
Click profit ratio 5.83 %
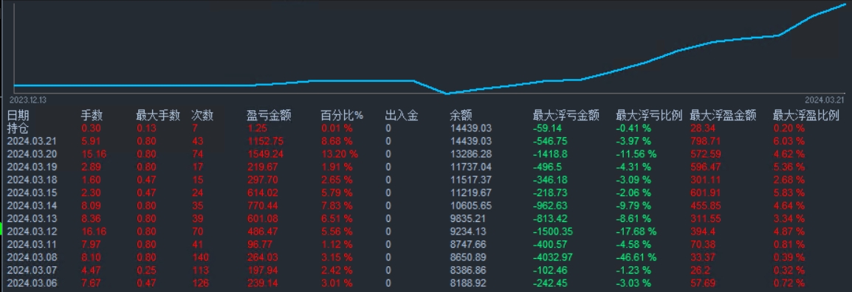[789, 192]
